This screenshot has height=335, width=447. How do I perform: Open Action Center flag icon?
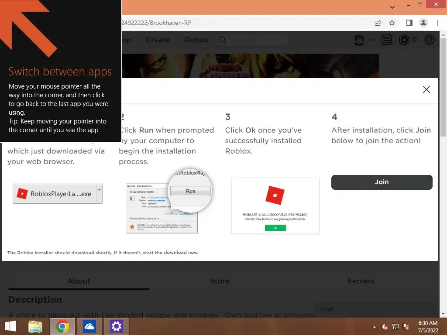[x=406, y=327]
